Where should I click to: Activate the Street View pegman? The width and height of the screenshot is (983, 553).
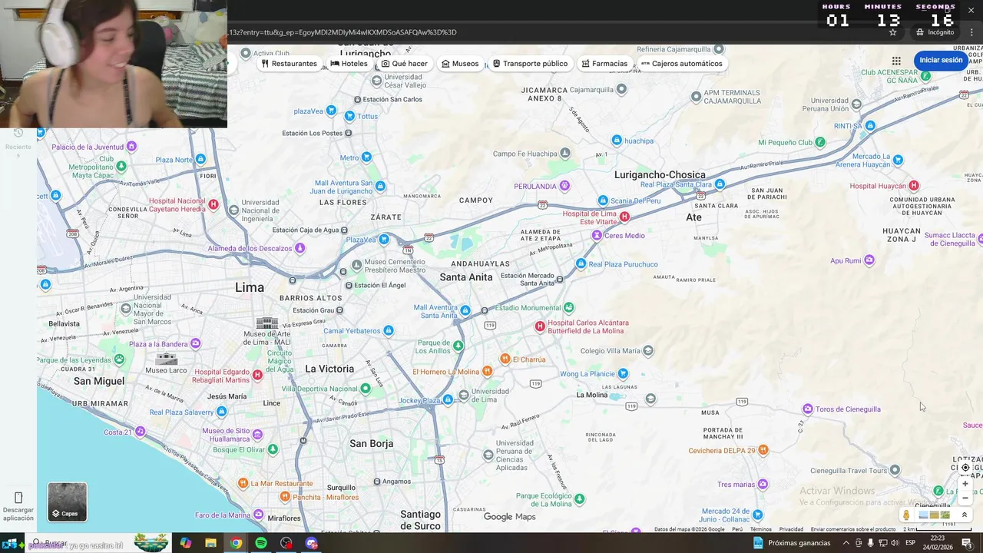point(906,515)
